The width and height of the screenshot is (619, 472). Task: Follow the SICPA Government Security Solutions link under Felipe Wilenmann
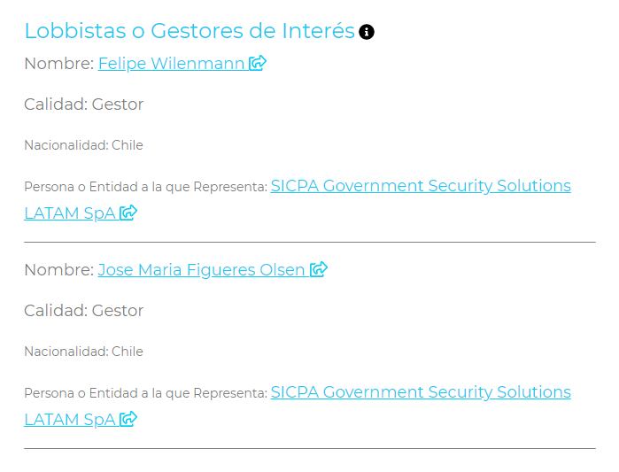(x=420, y=186)
